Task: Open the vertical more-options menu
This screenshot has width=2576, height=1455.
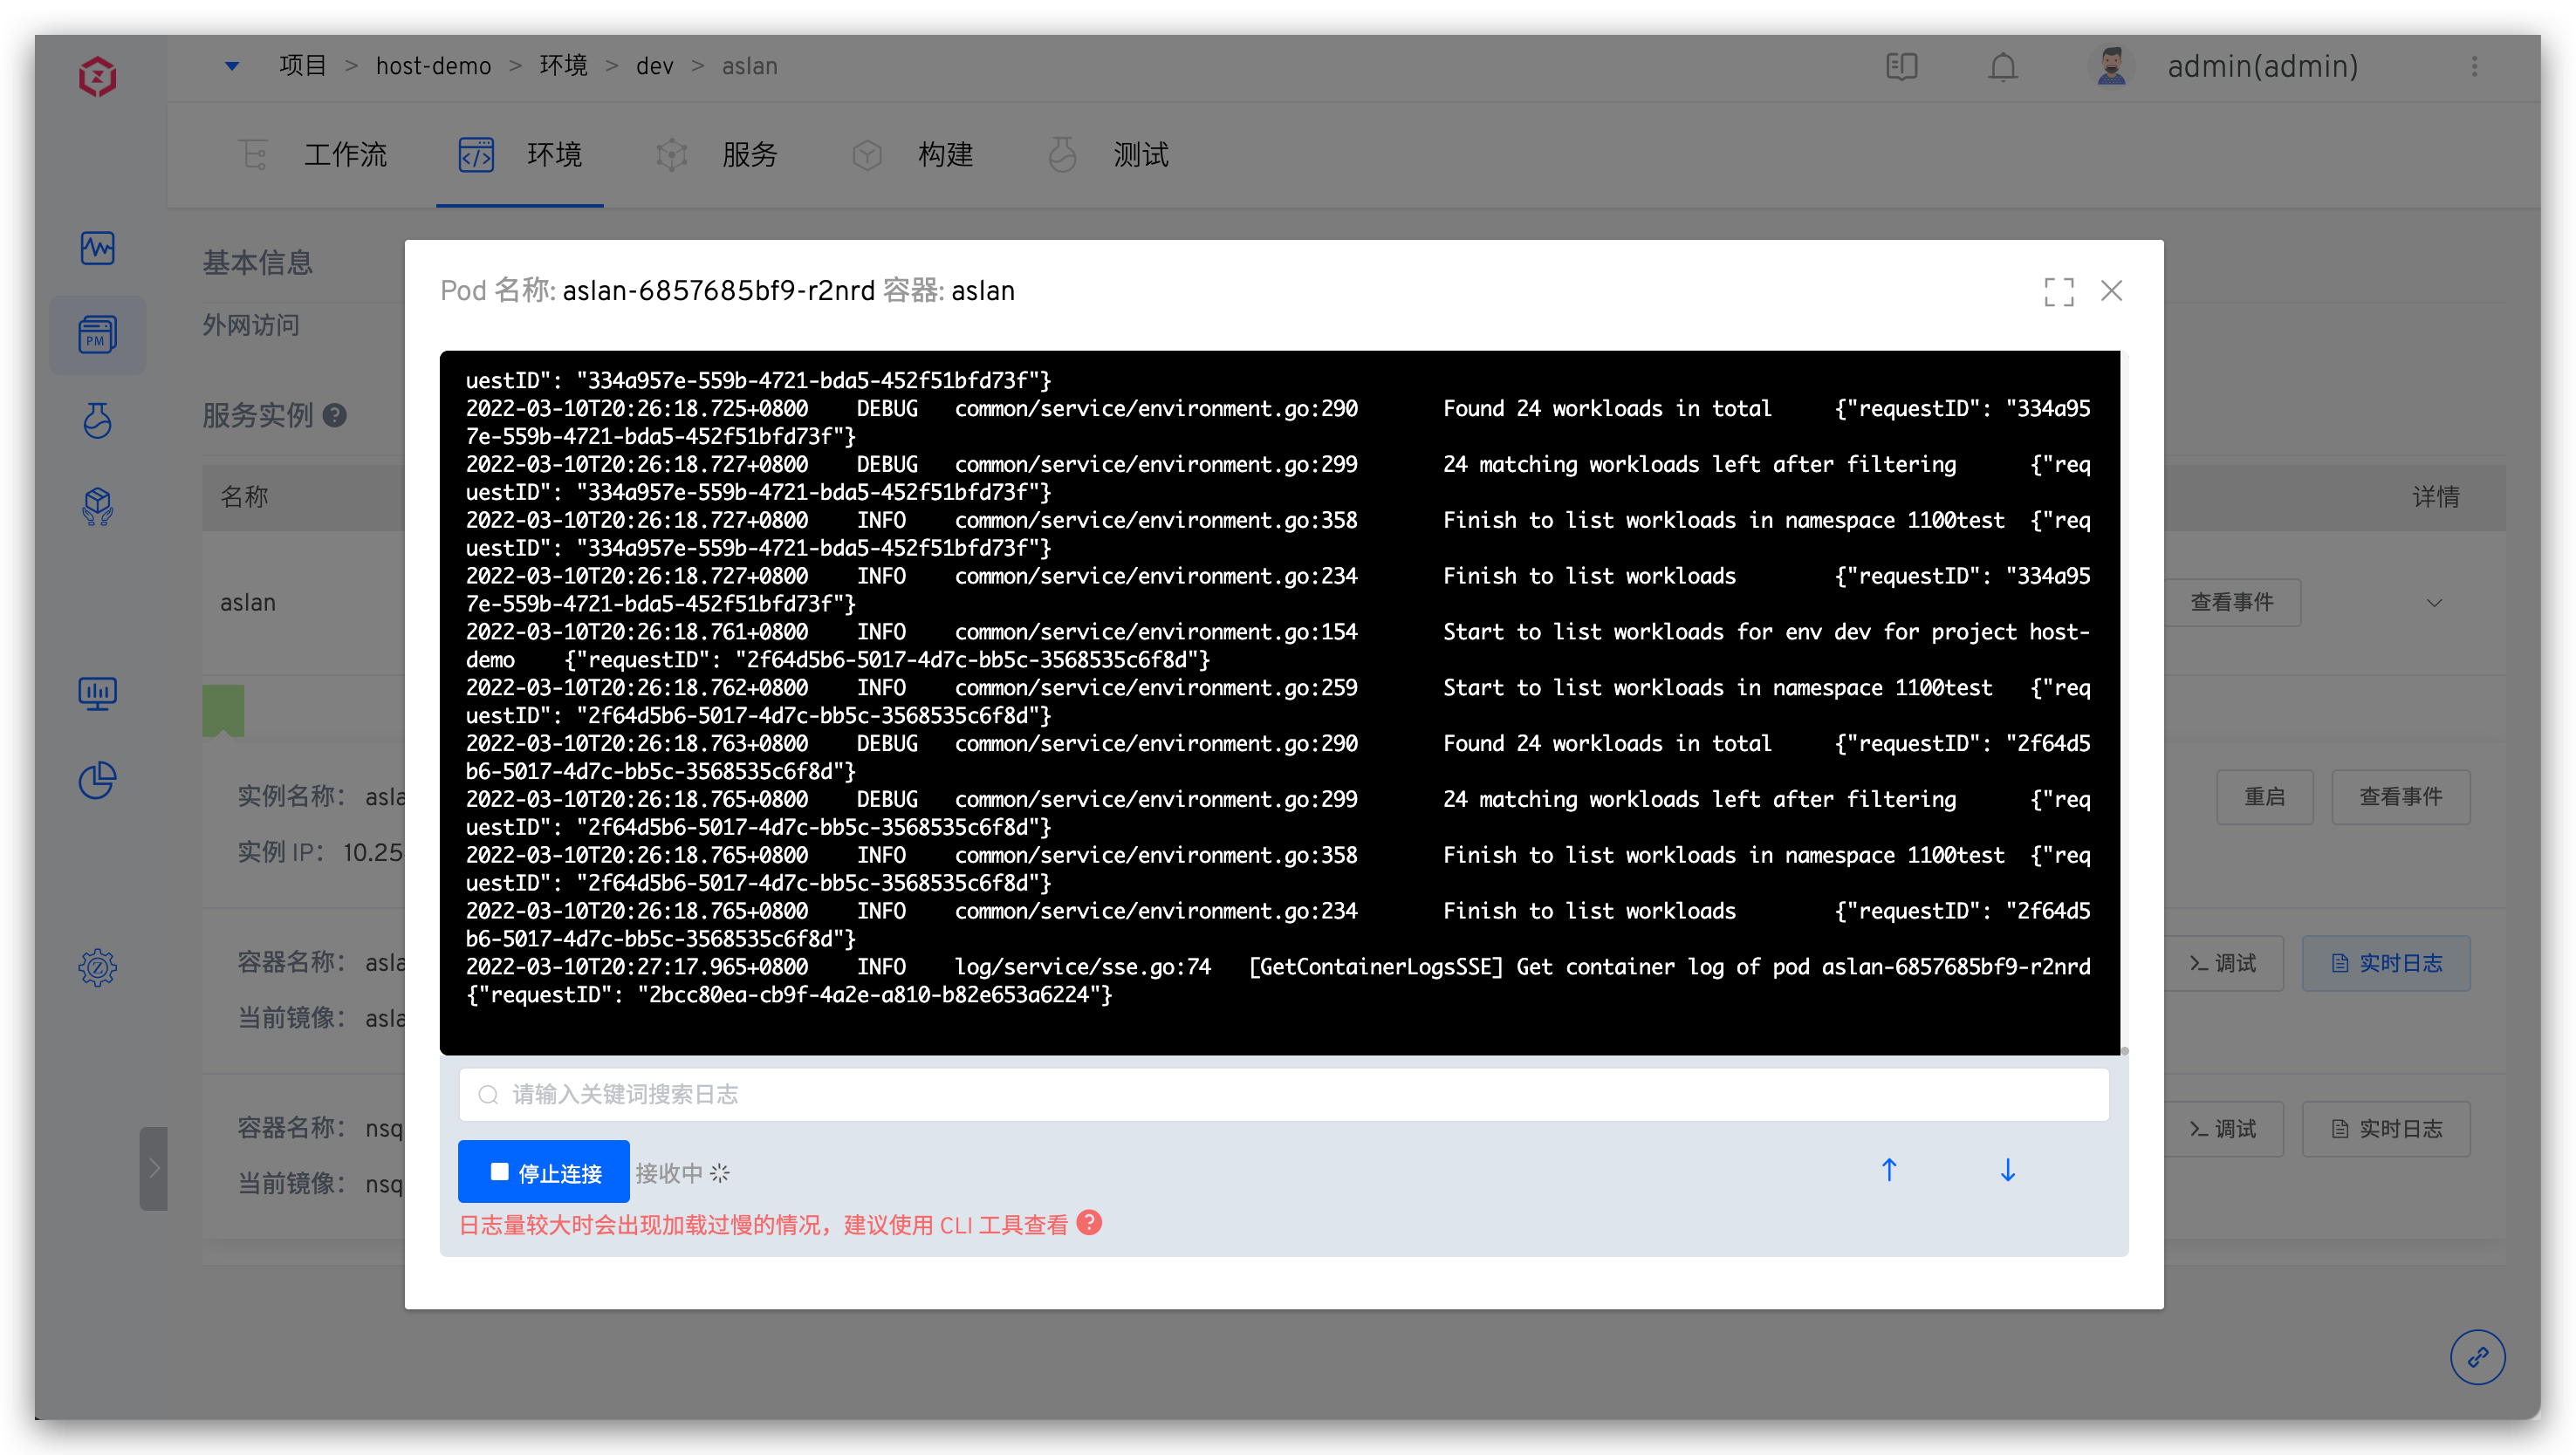Action: click(x=2474, y=67)
